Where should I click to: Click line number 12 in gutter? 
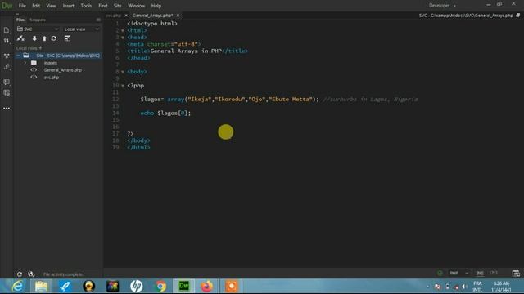(x=115, y=100)
